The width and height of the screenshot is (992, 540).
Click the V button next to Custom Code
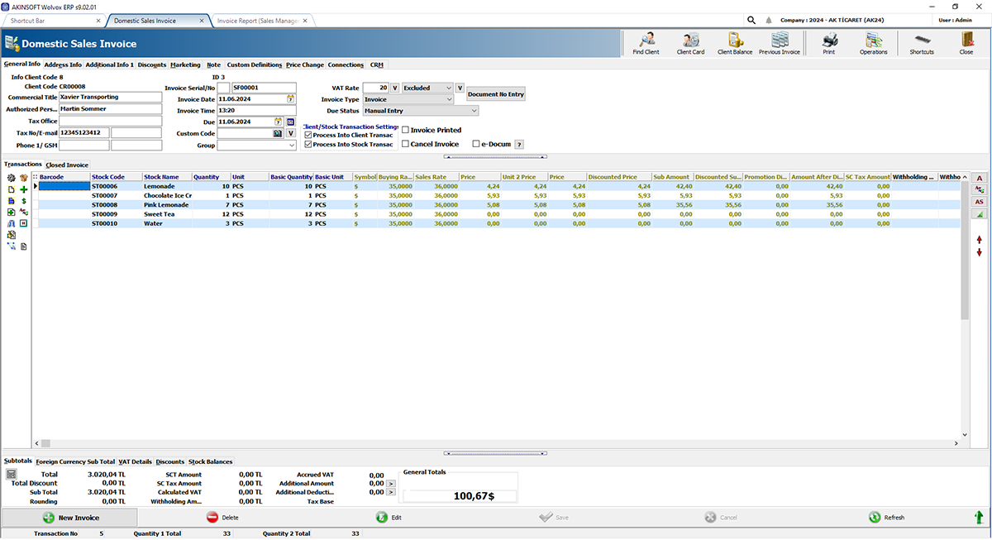coord(291,133)
